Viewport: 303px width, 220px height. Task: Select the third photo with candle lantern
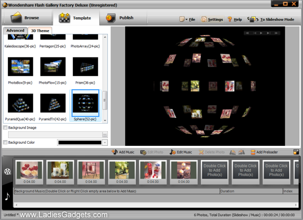(x=91, y=172)
